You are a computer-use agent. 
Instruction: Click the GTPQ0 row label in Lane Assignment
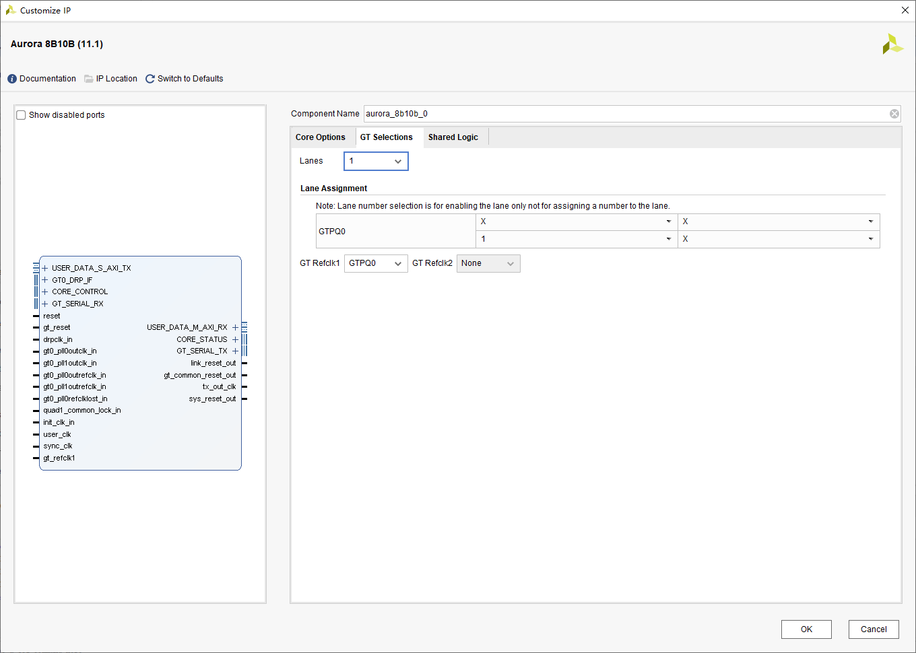tap(332, 231)
